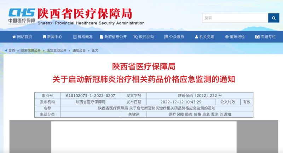Open the 法定主动公开 breadcrumb link
The height and width of the screenshot is (153, 283).
coord(56,51)
